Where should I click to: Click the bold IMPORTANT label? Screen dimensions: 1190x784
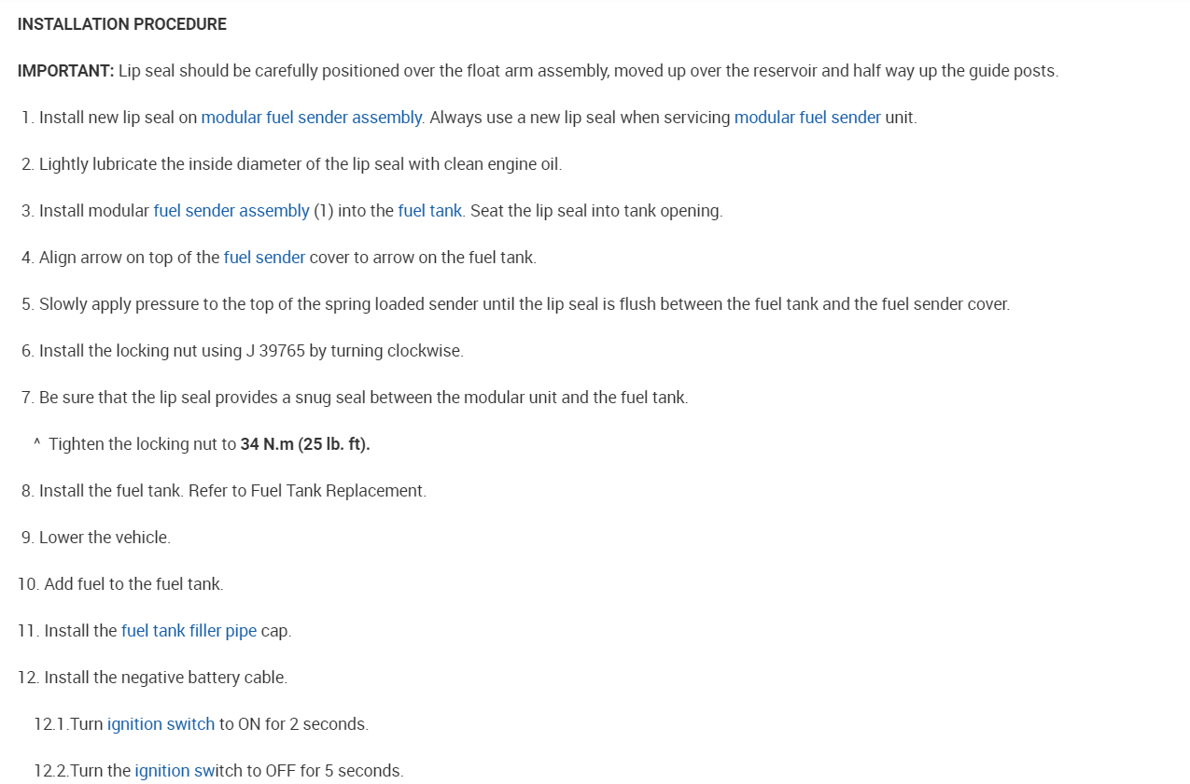(x=65, y=71)
